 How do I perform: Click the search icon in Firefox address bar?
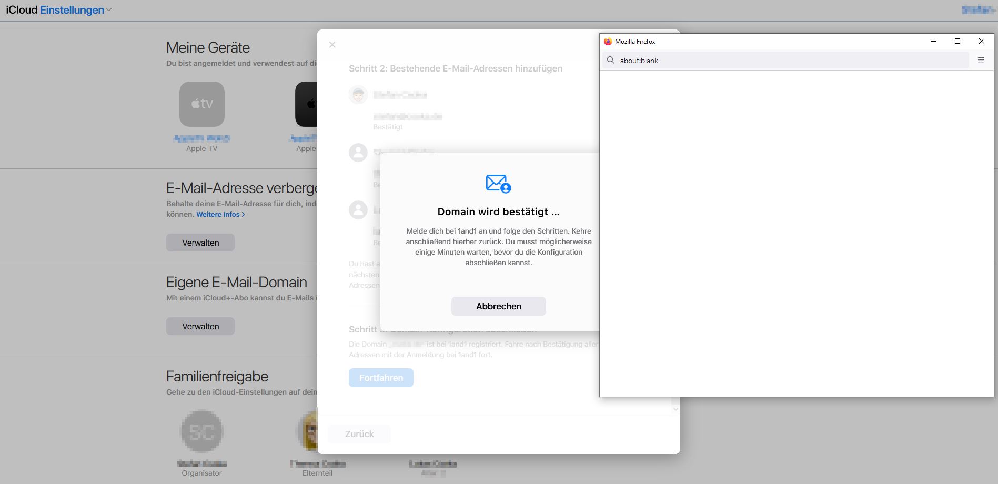pyautogui.click(x=611, y=60)
